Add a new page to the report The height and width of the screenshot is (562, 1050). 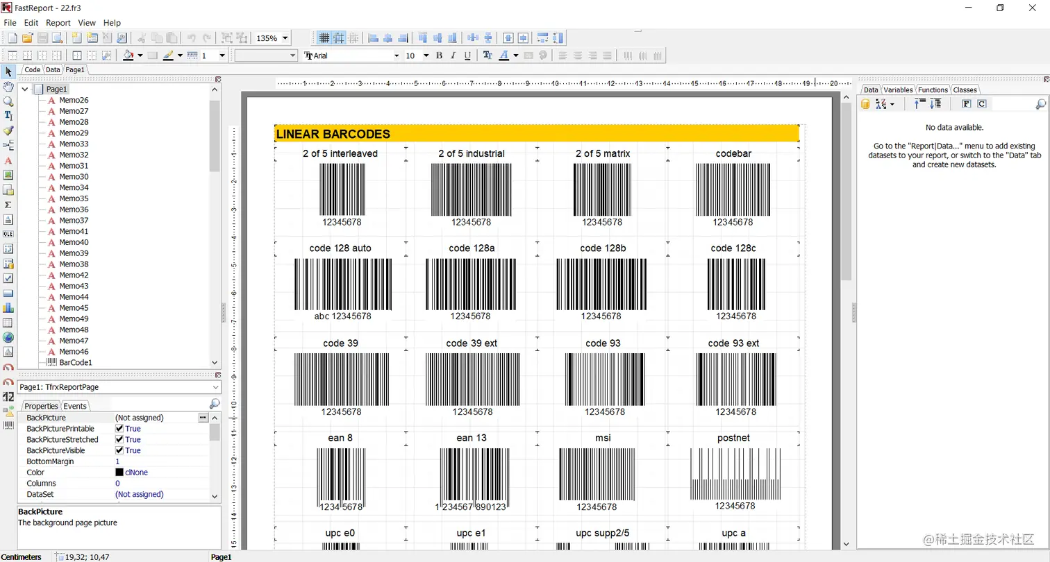click(x=76, y=38)
